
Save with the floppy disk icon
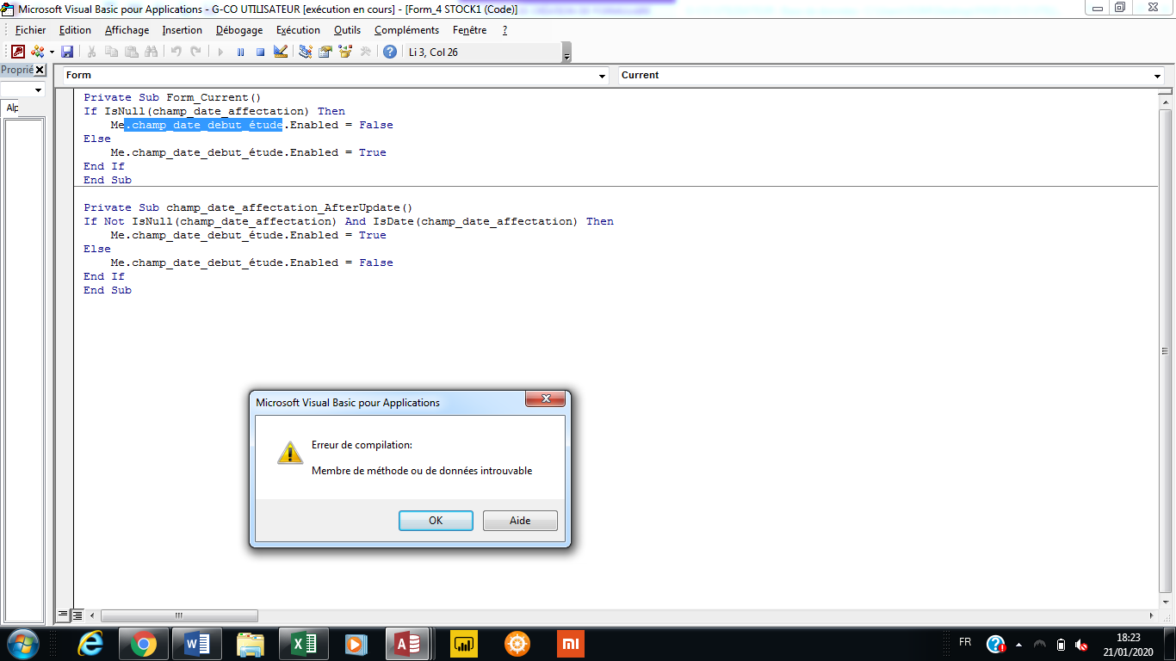(x=67, y=52)
